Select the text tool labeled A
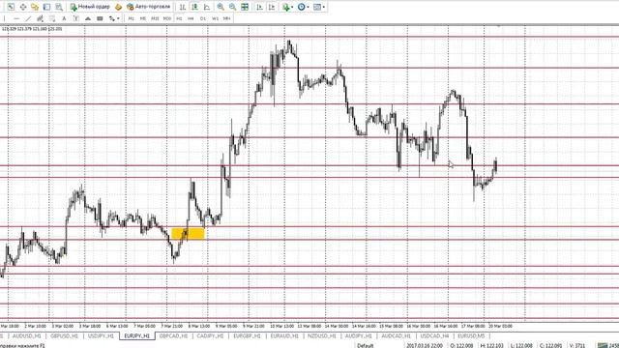Image resolution: width=619 pixels, height=348 pixels. (64, 18)
